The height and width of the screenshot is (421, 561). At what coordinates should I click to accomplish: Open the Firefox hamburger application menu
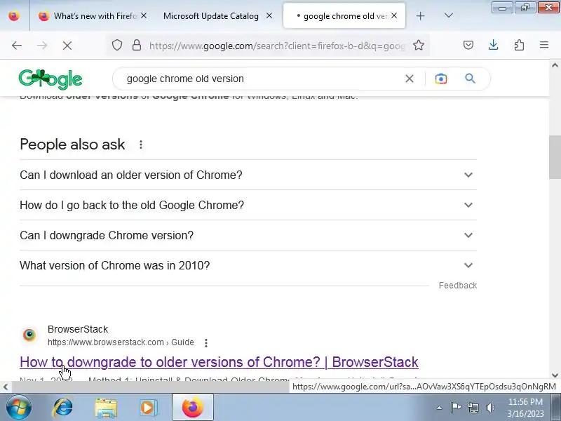(x=544, y=45)
